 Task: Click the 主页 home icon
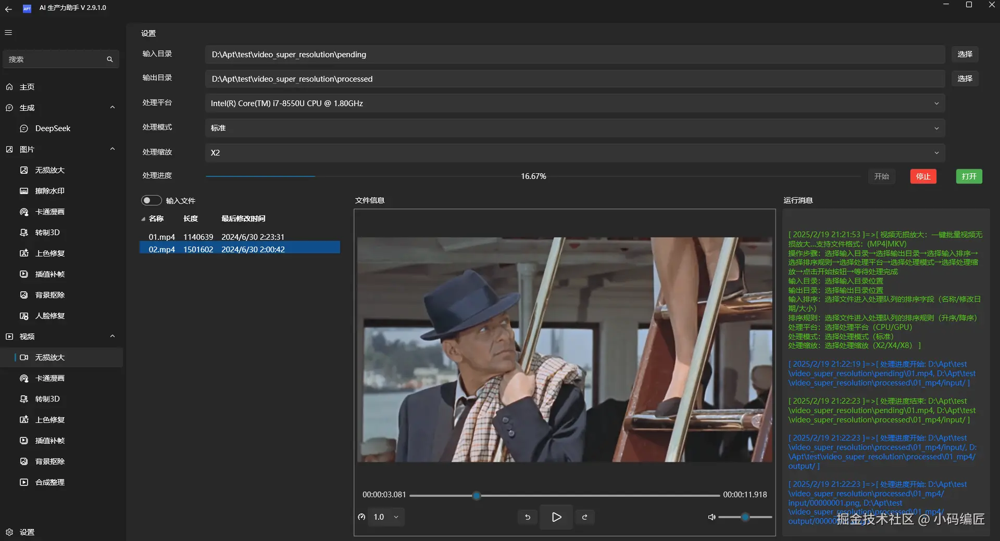pyautogui.click(x=9, y=87)
